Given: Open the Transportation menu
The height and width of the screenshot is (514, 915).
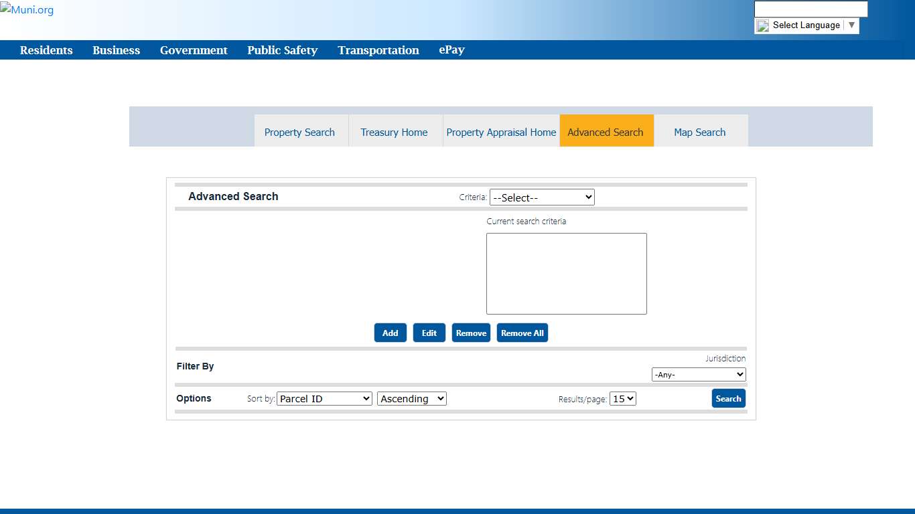Looking at the screenshot, I should [x=378, y=50].
